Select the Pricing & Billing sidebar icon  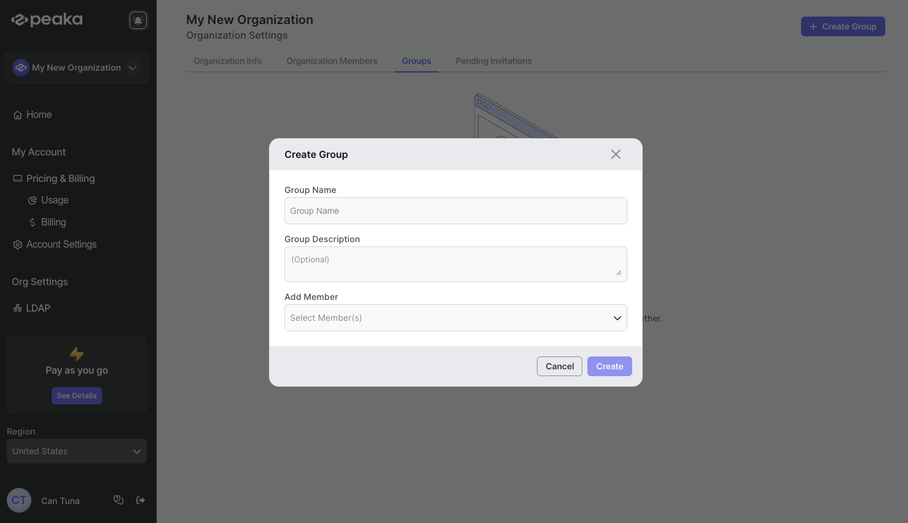(x=17, y=178)
